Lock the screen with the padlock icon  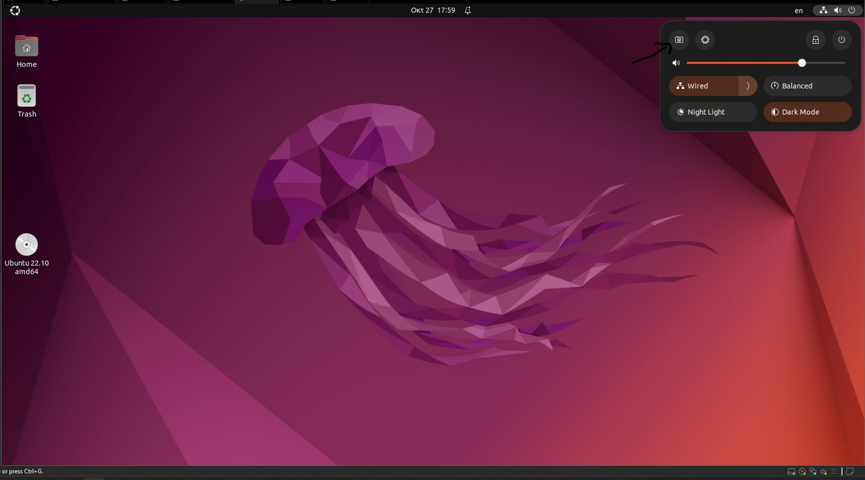(x=816, y=40)
